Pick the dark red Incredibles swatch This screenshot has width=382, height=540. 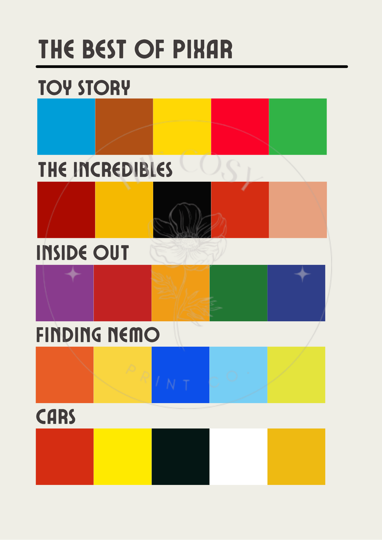pos(66,210)
